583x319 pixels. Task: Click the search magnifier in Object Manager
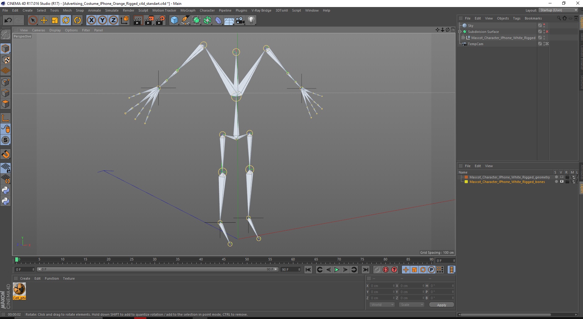click(x=559, y=18)
